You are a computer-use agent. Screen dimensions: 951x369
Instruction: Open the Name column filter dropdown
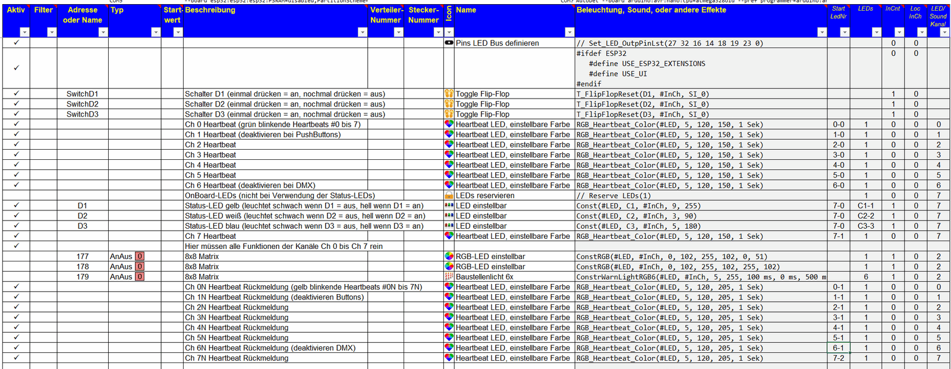tap(569, 32)
